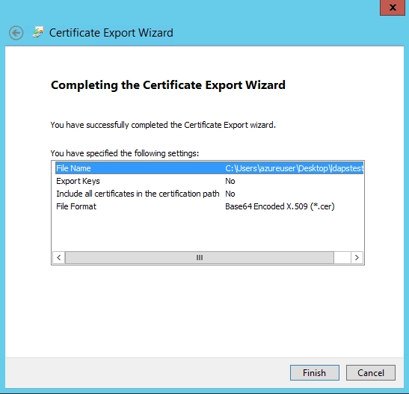This screenshot has height=394, width=409.
Task: Select the File Format settings row
Action: click(209, 206)
